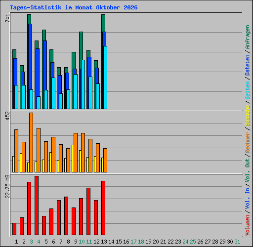253x247 pixels.
Task: Click day label 21 on the x-axis
Action: pyautogui.click(x=163, y=242)
